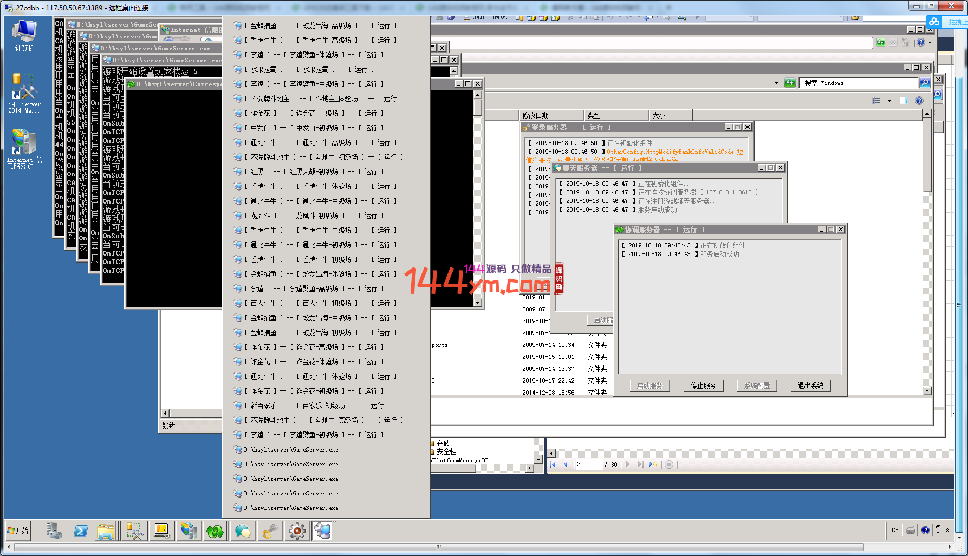Viewport: 968px width, 556px height.
Task: Click the 搜索 Windows search field
Action: 859,83
